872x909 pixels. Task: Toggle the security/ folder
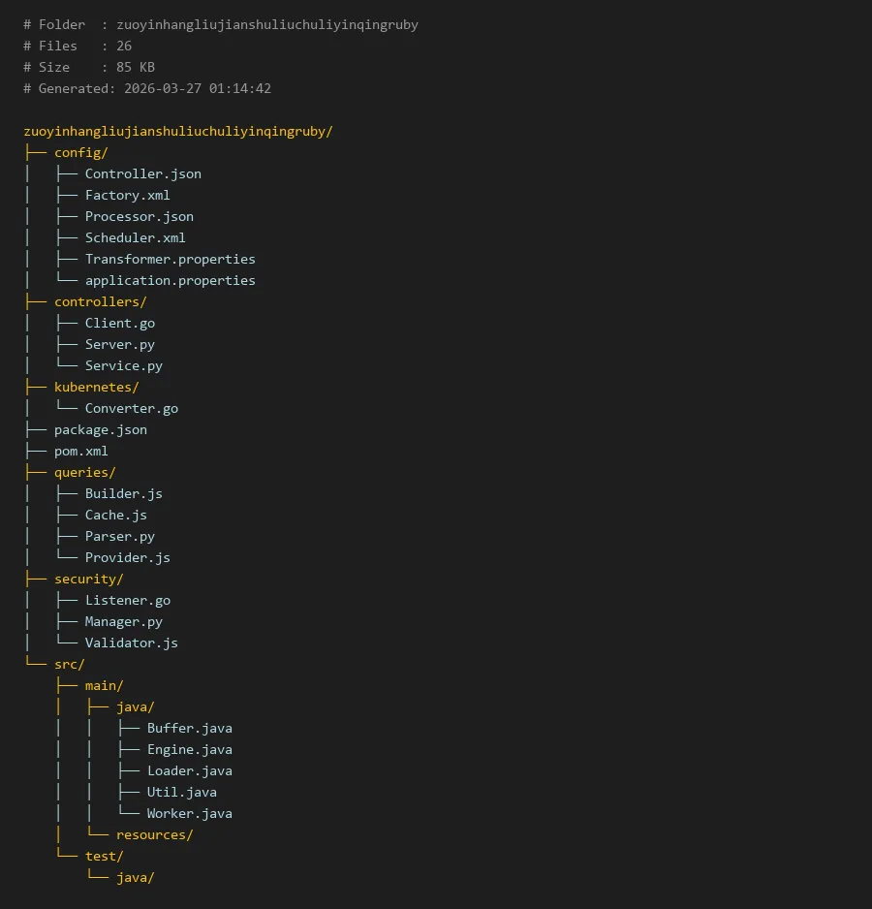88,579
